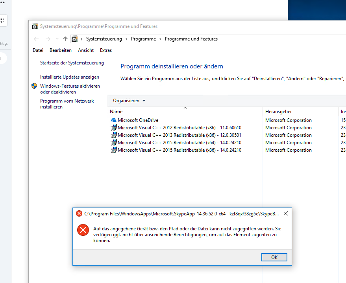
Task: Click the OneDrive cloud icon
Action: (114, 120)
